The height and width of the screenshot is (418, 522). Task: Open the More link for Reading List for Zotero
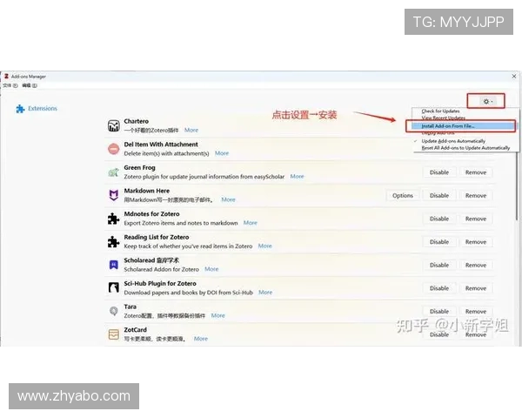click(x=265, y=246)
